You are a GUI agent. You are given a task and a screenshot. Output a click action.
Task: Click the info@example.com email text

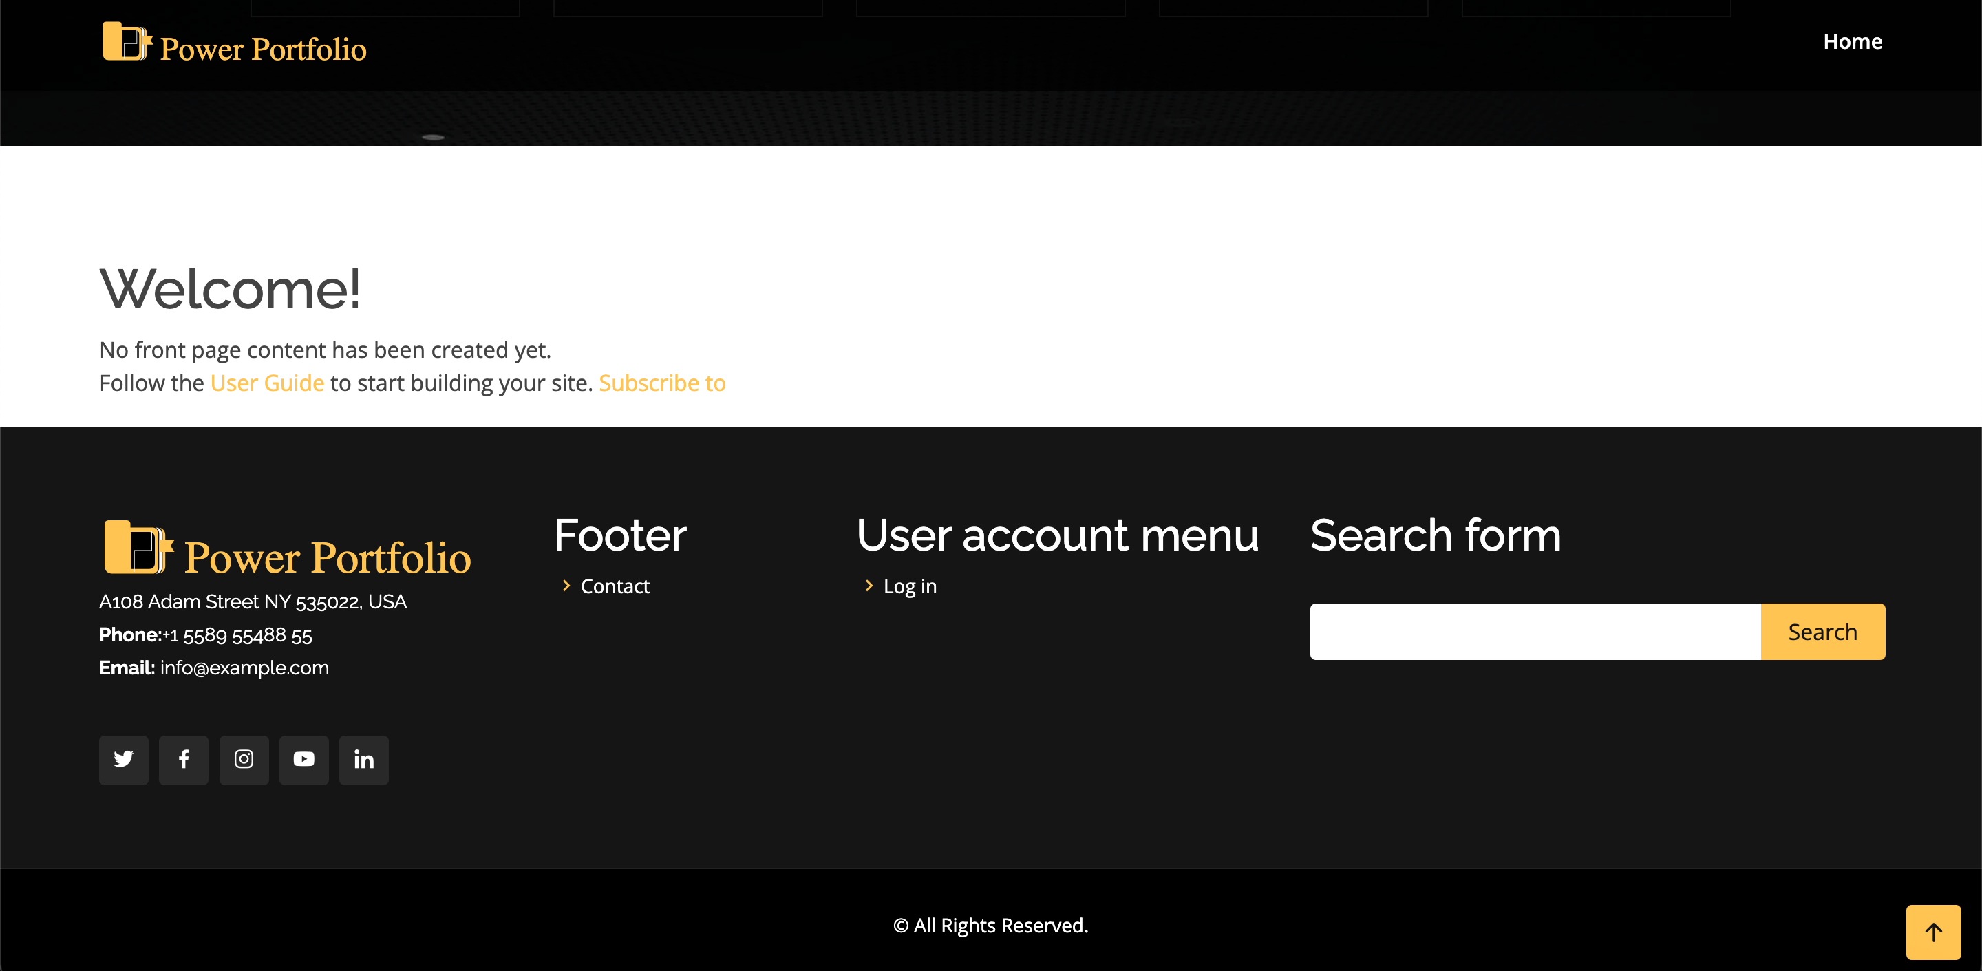244,668
